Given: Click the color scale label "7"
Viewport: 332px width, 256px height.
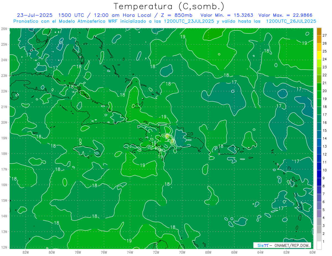Looking at the screenshot, I should (323, 194).
